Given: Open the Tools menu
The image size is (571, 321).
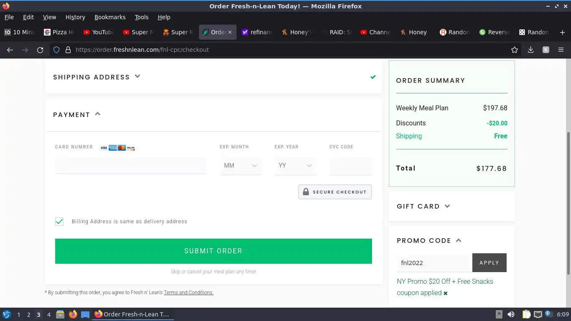Looking at the screenshot, I should [x=141, y=17].
